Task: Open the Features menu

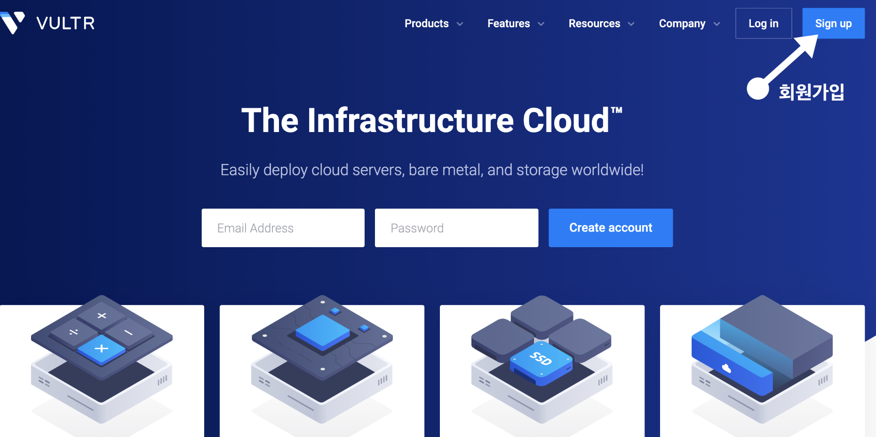Action: coord(509,23)
